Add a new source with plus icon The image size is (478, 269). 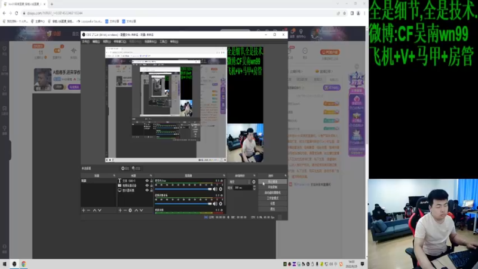click(x=120, y=210)
